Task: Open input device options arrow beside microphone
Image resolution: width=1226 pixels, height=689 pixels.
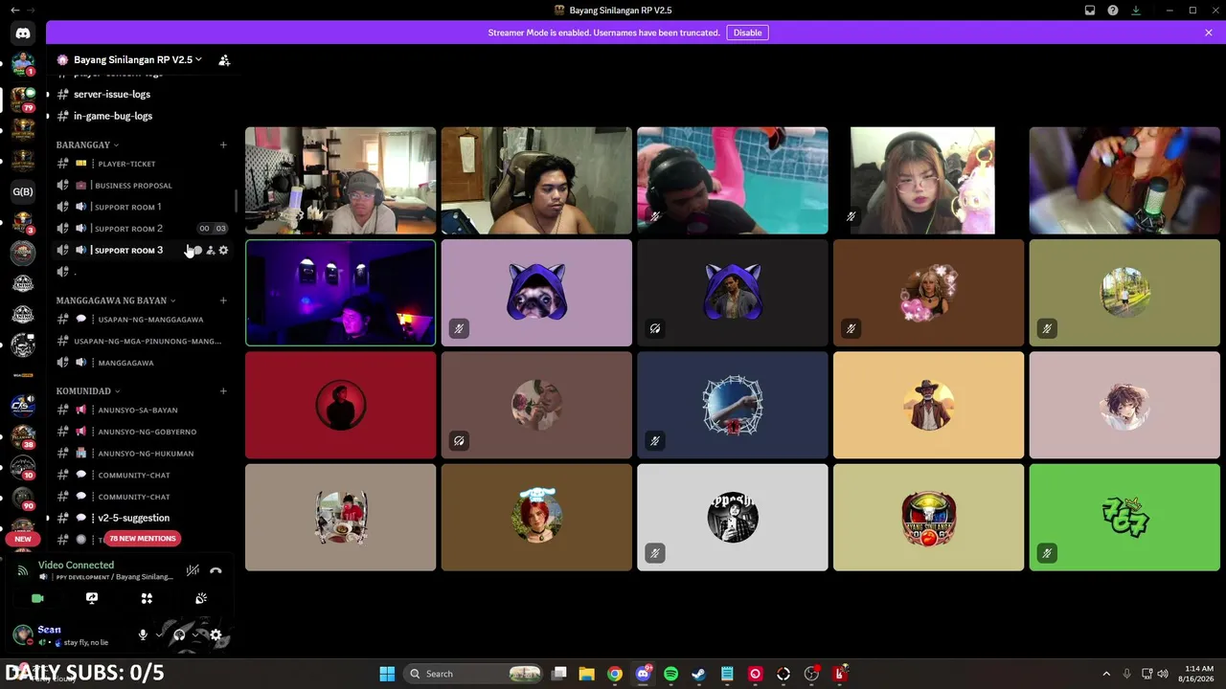Action: (x=159, y=634)
